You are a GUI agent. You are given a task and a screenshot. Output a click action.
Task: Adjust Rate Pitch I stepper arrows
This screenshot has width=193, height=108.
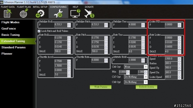tap(106, 43)
